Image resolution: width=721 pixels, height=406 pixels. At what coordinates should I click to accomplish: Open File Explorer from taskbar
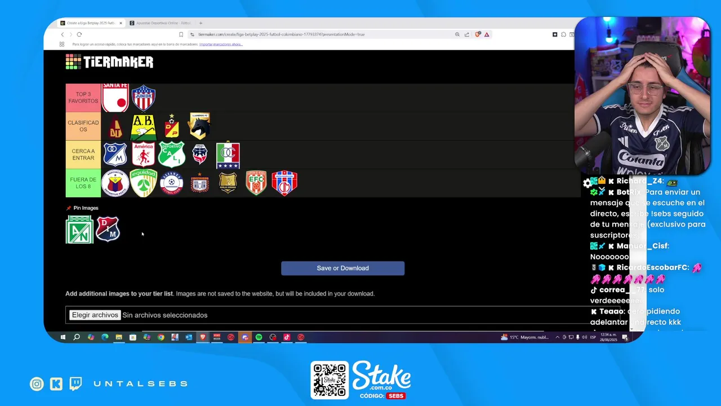click(x=119, y=337)
